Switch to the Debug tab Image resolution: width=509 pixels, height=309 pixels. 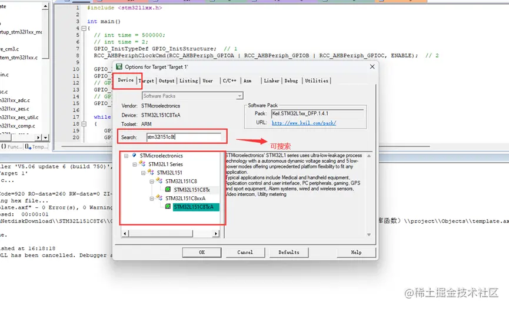coord(291,80)
